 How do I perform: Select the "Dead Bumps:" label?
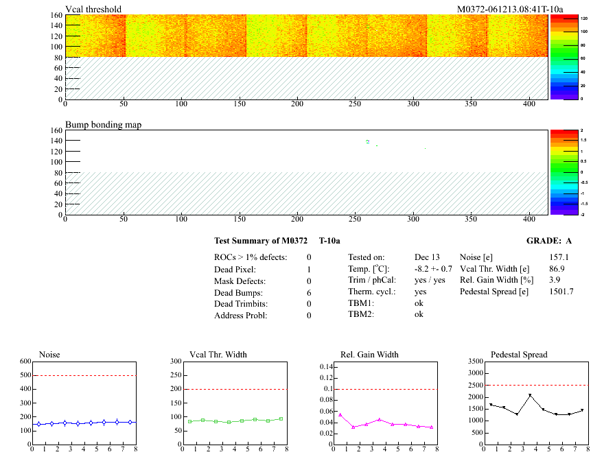[x=238, y=293]
